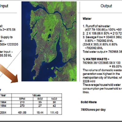Click the 19.44 SO2 value cell

[x=40, y=113]
